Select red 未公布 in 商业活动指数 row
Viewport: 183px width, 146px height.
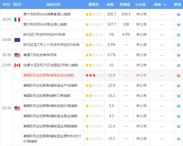coord(141,75)
